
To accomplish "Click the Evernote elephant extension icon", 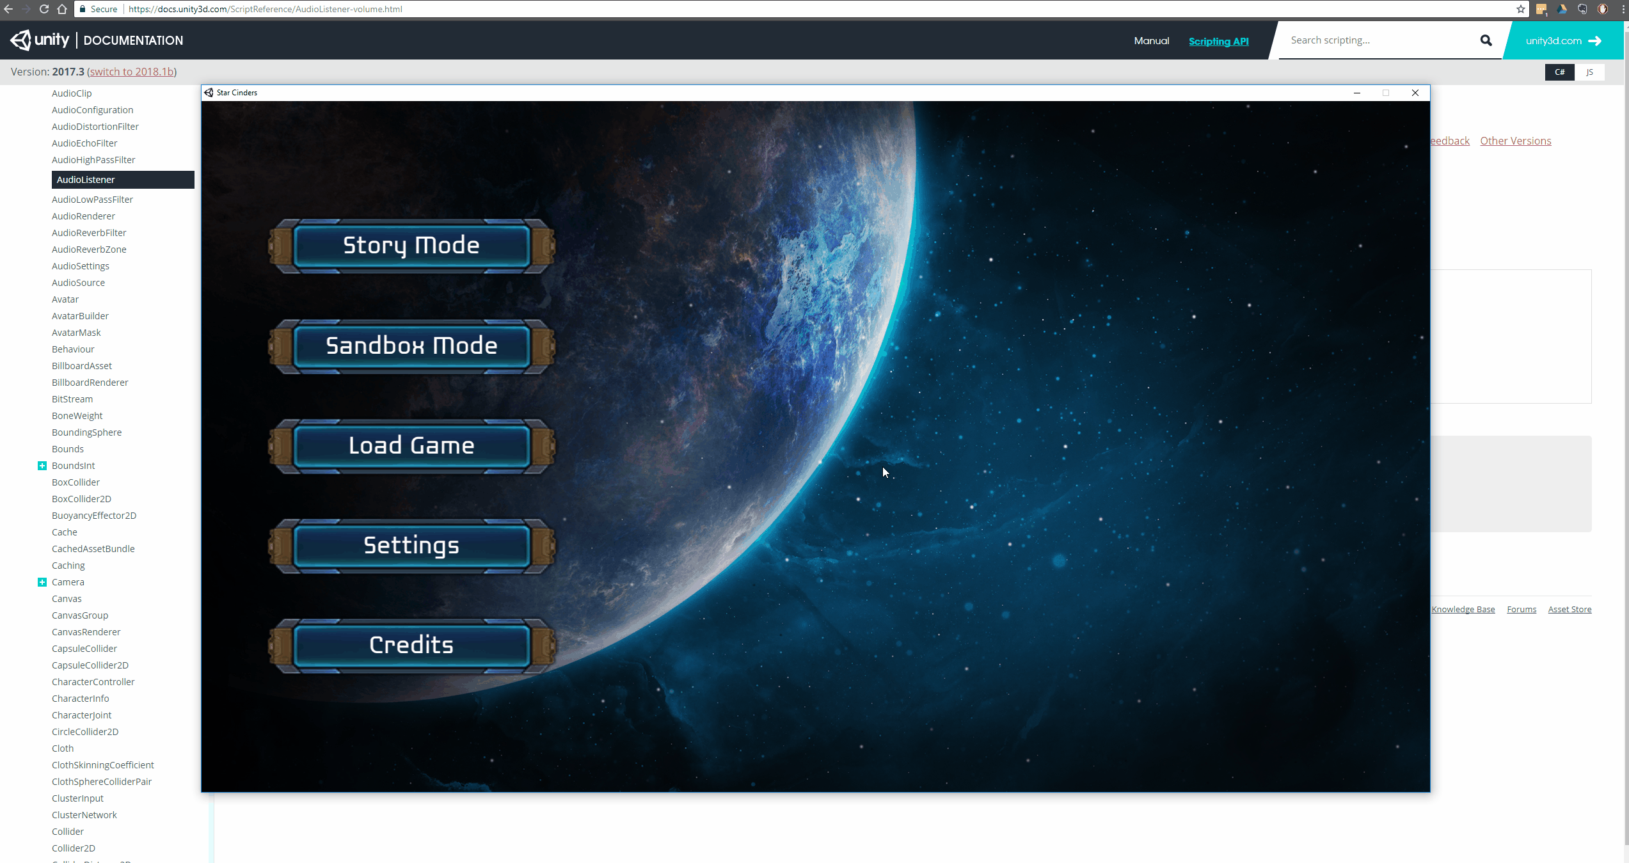I will tap(1582, 9).
